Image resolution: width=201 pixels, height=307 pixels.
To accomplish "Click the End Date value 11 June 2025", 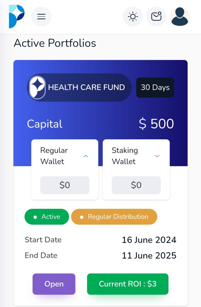I will coord(149,255).
